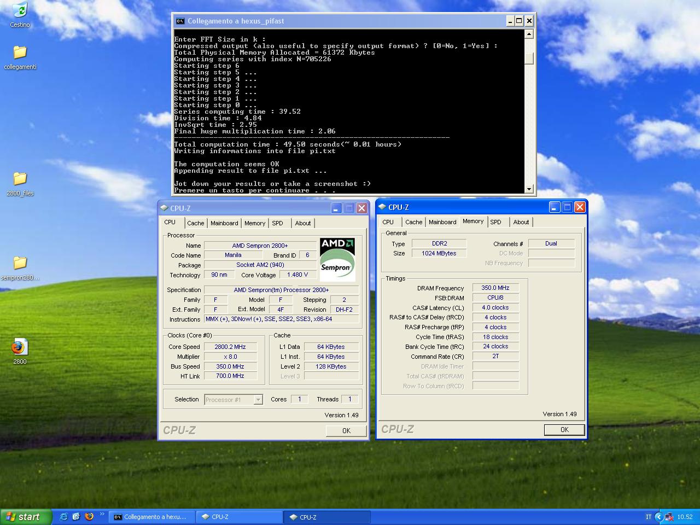Viewport: 700px width, 525px height.
Task: Click the tray expand arrow icon
Action: point(658,517)
